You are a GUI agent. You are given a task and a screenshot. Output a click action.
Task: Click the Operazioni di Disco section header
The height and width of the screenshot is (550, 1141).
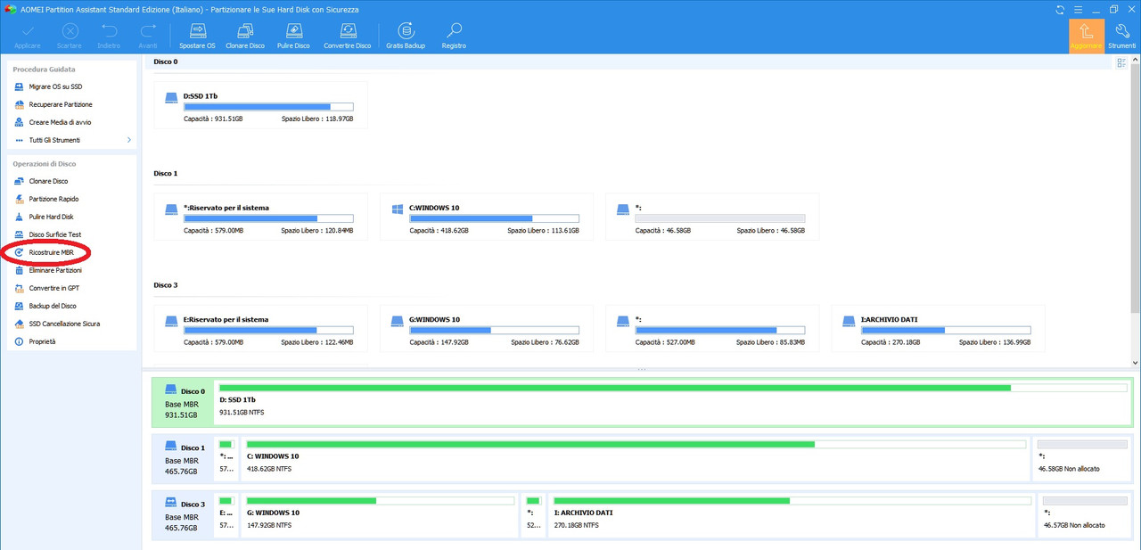[44, 163]
